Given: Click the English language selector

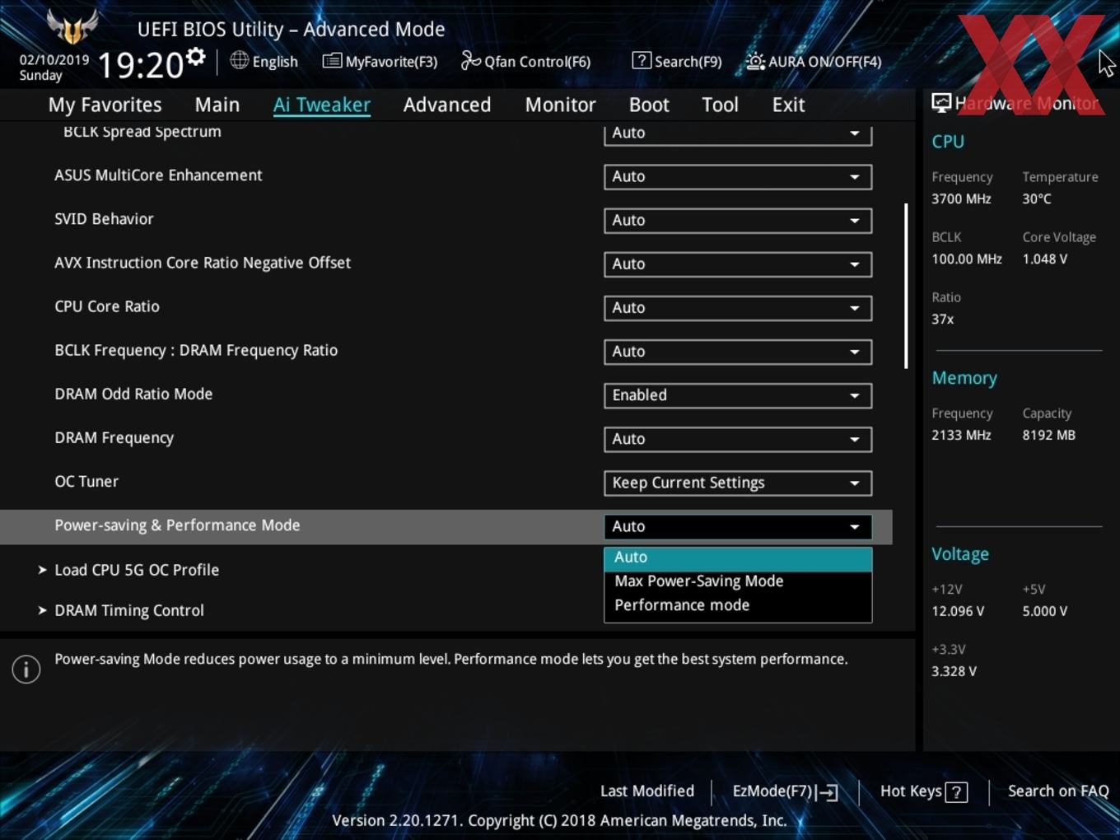Looking at the screenshot, I should [264, 61].
